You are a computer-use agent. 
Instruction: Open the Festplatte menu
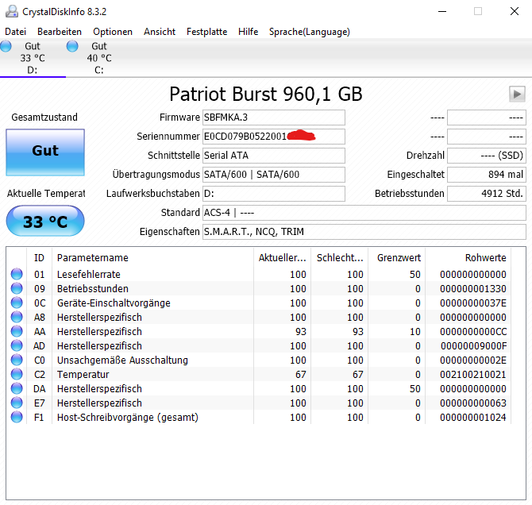point(206,32)
